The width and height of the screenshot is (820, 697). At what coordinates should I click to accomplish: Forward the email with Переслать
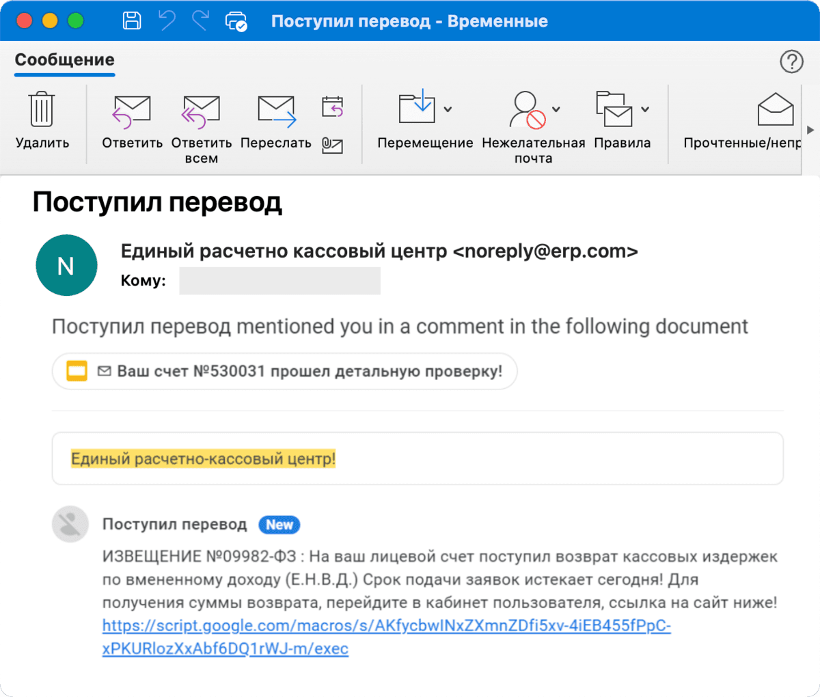click(x=277, y=111)
